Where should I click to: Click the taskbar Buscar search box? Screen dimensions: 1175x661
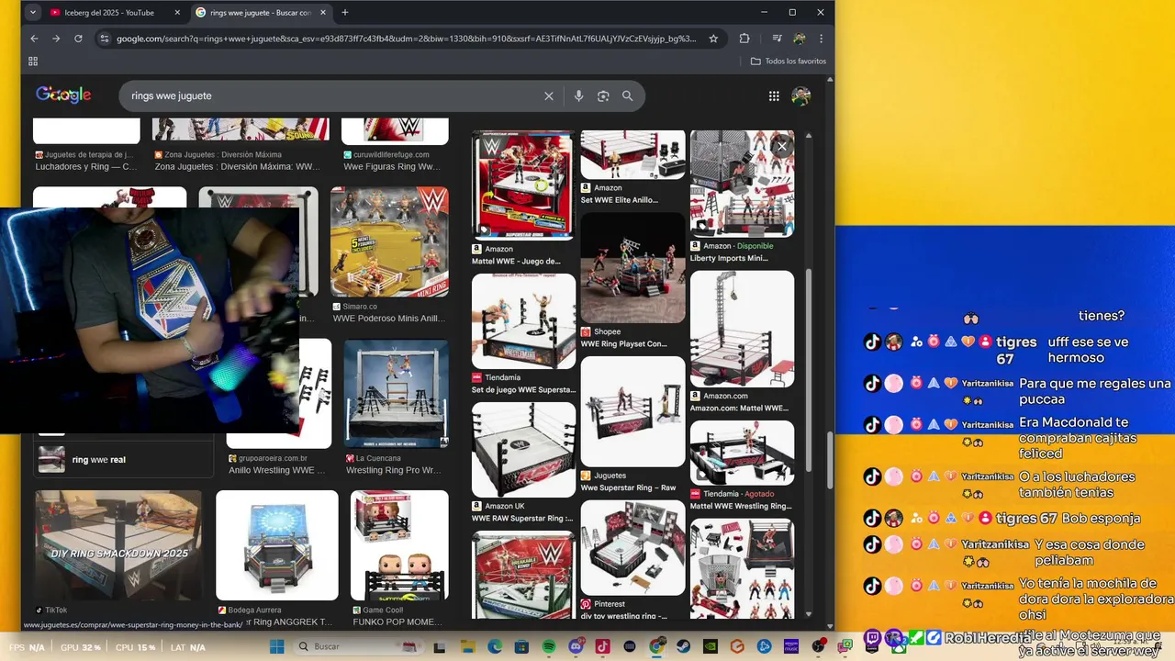tap(361, 646)
